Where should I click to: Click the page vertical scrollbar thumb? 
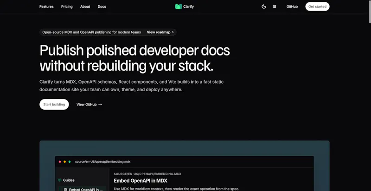point(370,12)
